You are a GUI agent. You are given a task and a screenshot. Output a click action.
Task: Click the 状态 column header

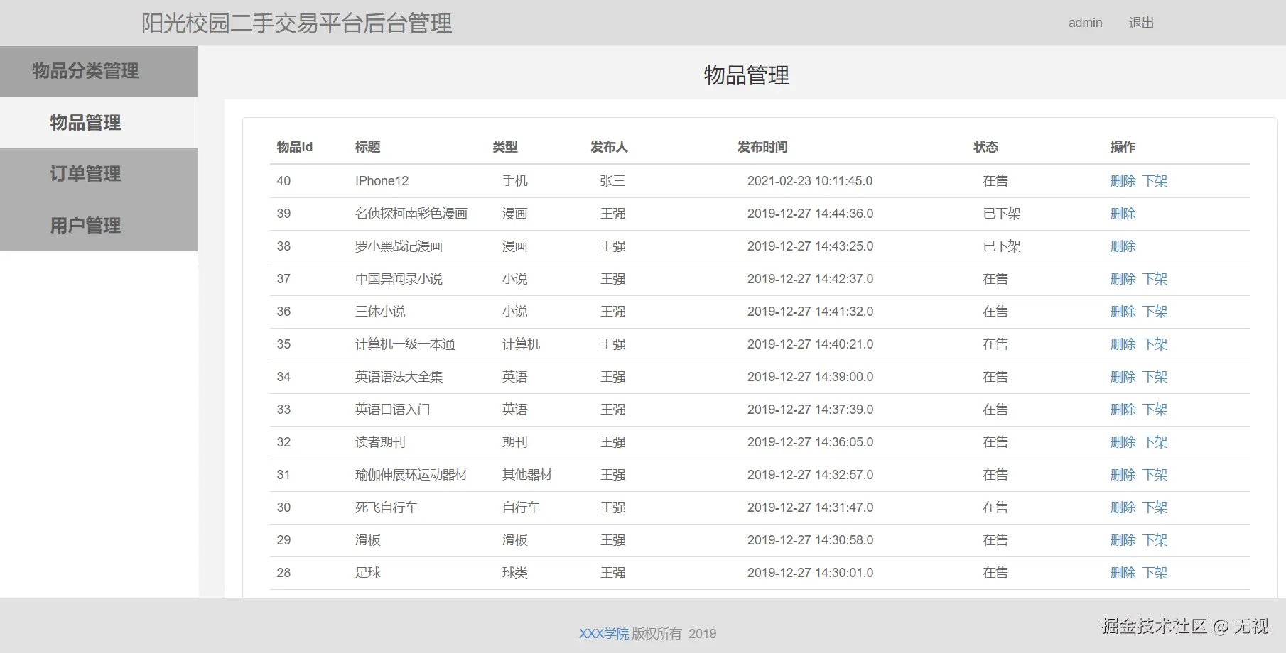(985, 147)
